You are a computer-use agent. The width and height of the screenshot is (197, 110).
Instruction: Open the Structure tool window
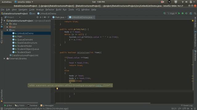2,37
